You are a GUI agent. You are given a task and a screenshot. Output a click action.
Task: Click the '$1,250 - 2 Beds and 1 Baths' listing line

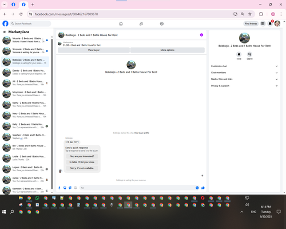(82, 45)
